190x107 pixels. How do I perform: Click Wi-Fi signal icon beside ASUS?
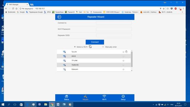pos(64,56)
